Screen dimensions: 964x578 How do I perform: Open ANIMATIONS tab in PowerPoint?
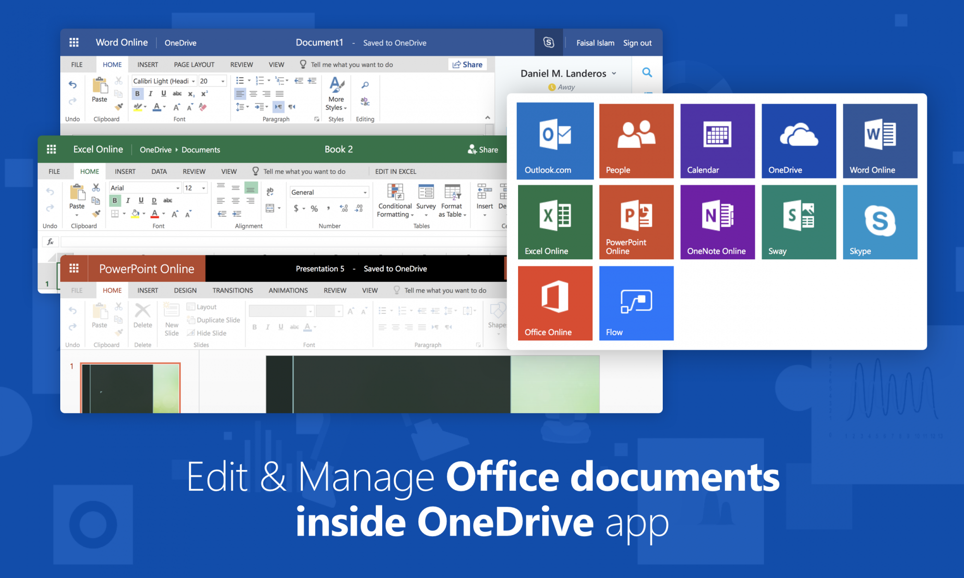point(288,290)
